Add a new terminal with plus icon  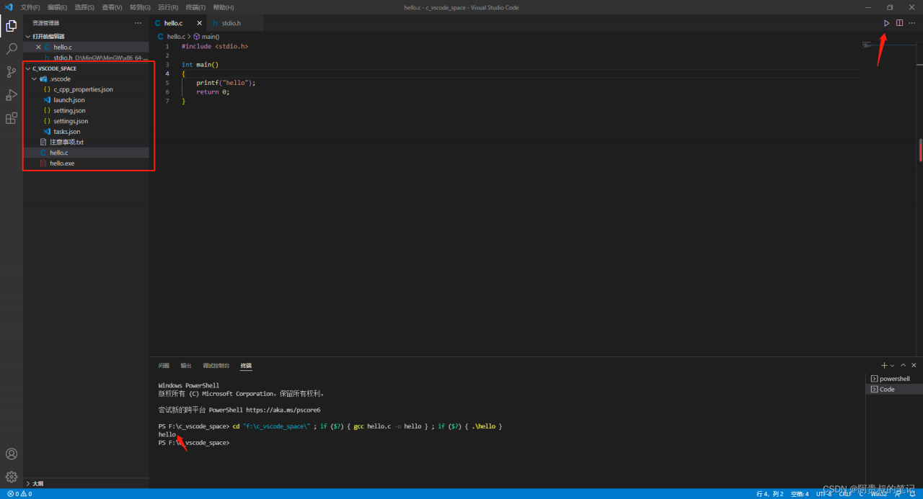(x=884, y=366)
